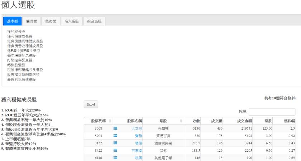
Task: Select the 基本面 tab
Action: tap(12, 21)
